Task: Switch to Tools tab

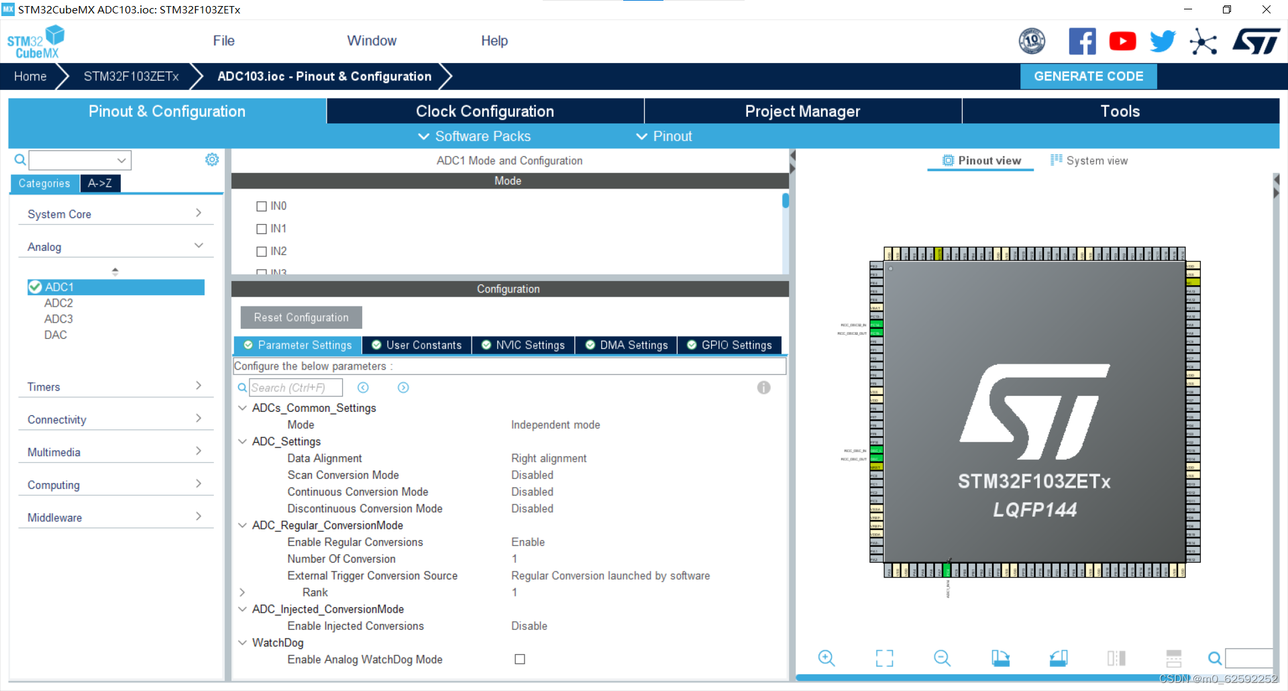Action: [1120, 111]
